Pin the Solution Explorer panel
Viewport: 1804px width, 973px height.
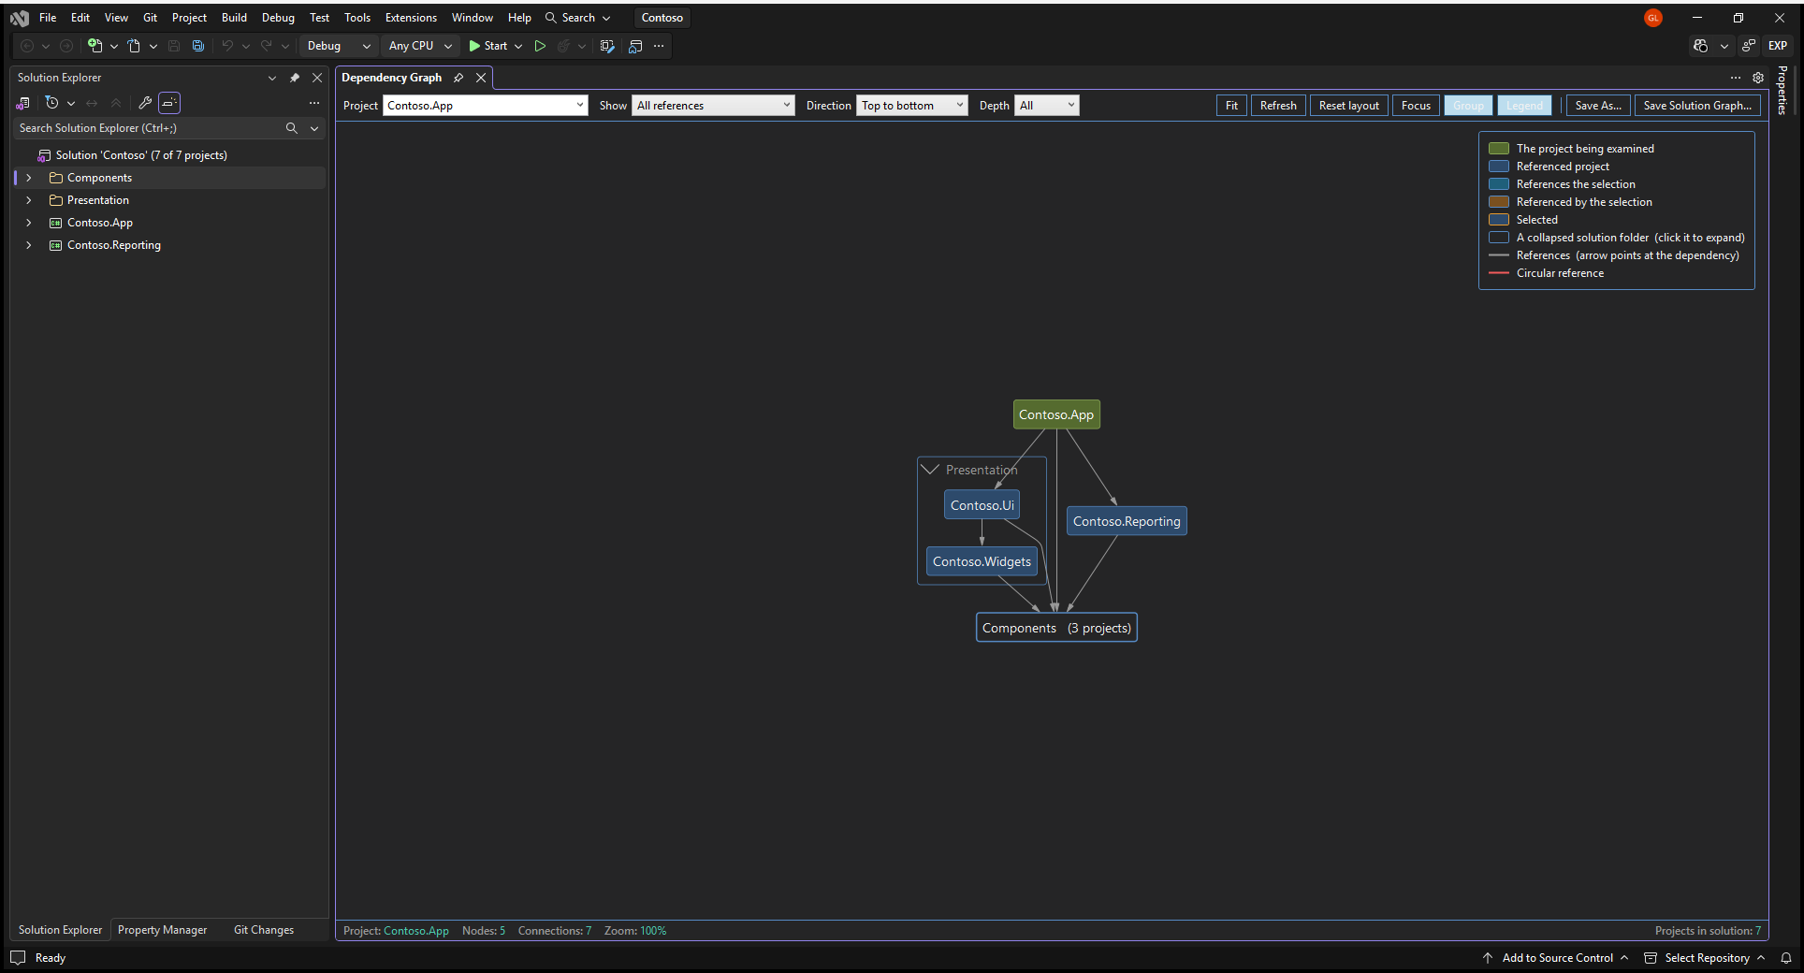pyautogui.click(x=295, y=78)
